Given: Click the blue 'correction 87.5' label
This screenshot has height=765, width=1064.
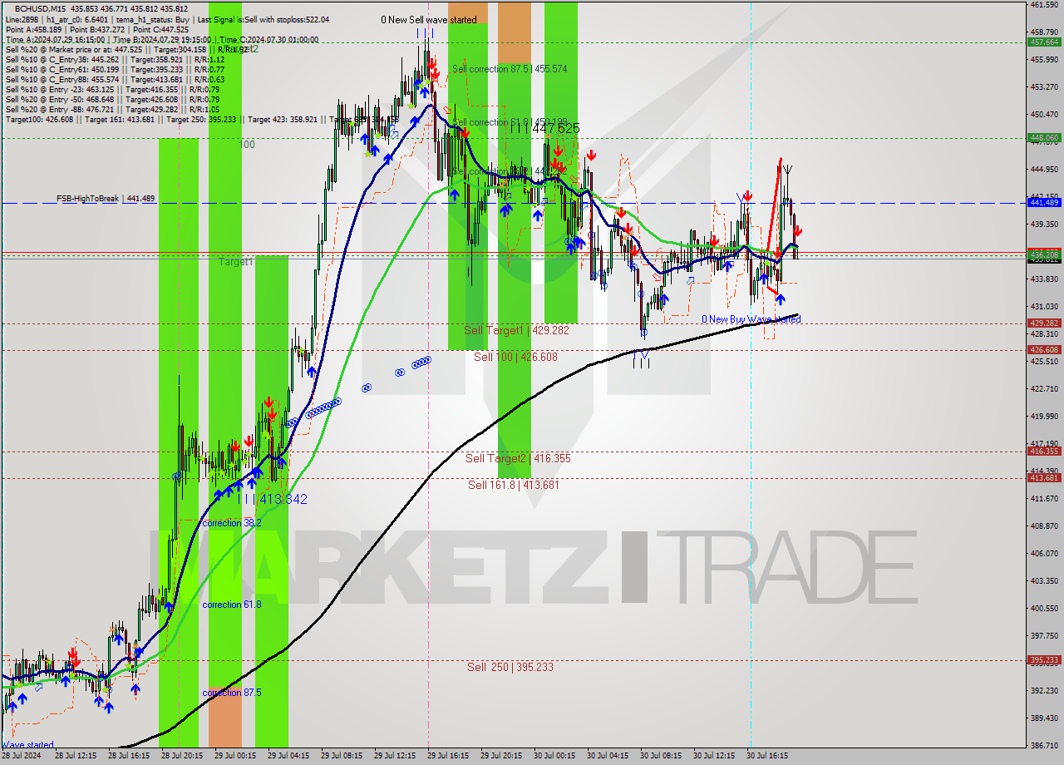Looking at the screenshot, I should pyautogui.click(x=232, y=693).
